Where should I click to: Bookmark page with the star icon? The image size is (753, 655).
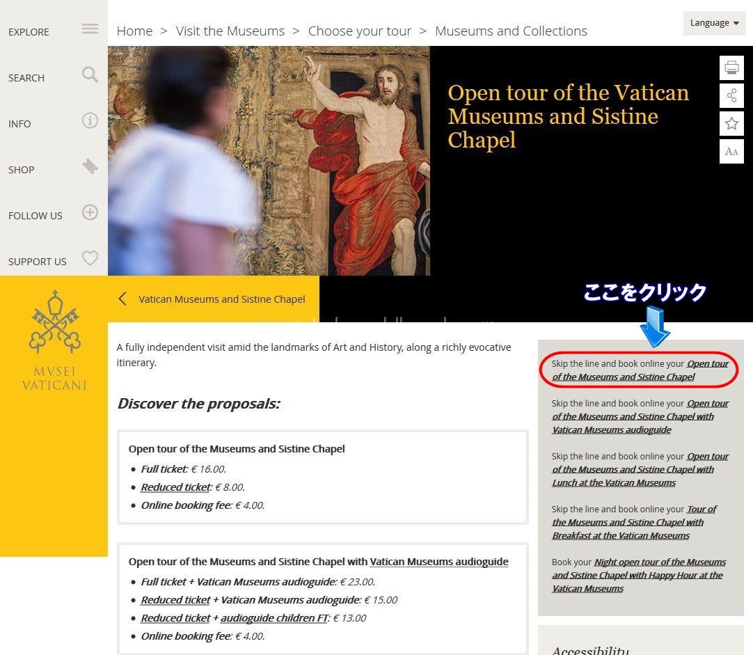pyautogui.click(x=731, y=124)
